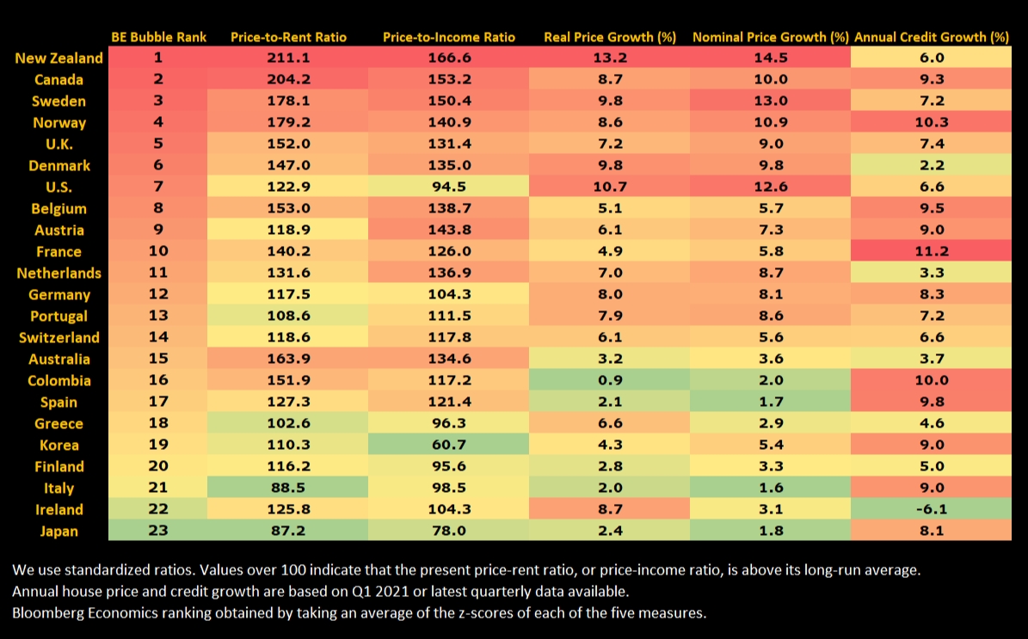Select the Price-to-Rent Ratio column header
The height and width of the screenshot is (639, 1028).
point(288,37)
